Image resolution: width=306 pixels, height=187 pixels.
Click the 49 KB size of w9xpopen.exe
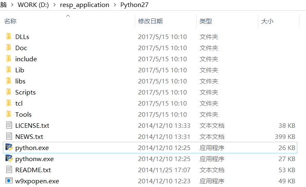pyautogui.click(x=287, y=181)
